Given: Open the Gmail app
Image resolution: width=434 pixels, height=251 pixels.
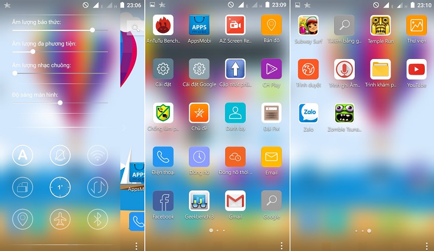Looking at the screenshot, I should [235, 201].
